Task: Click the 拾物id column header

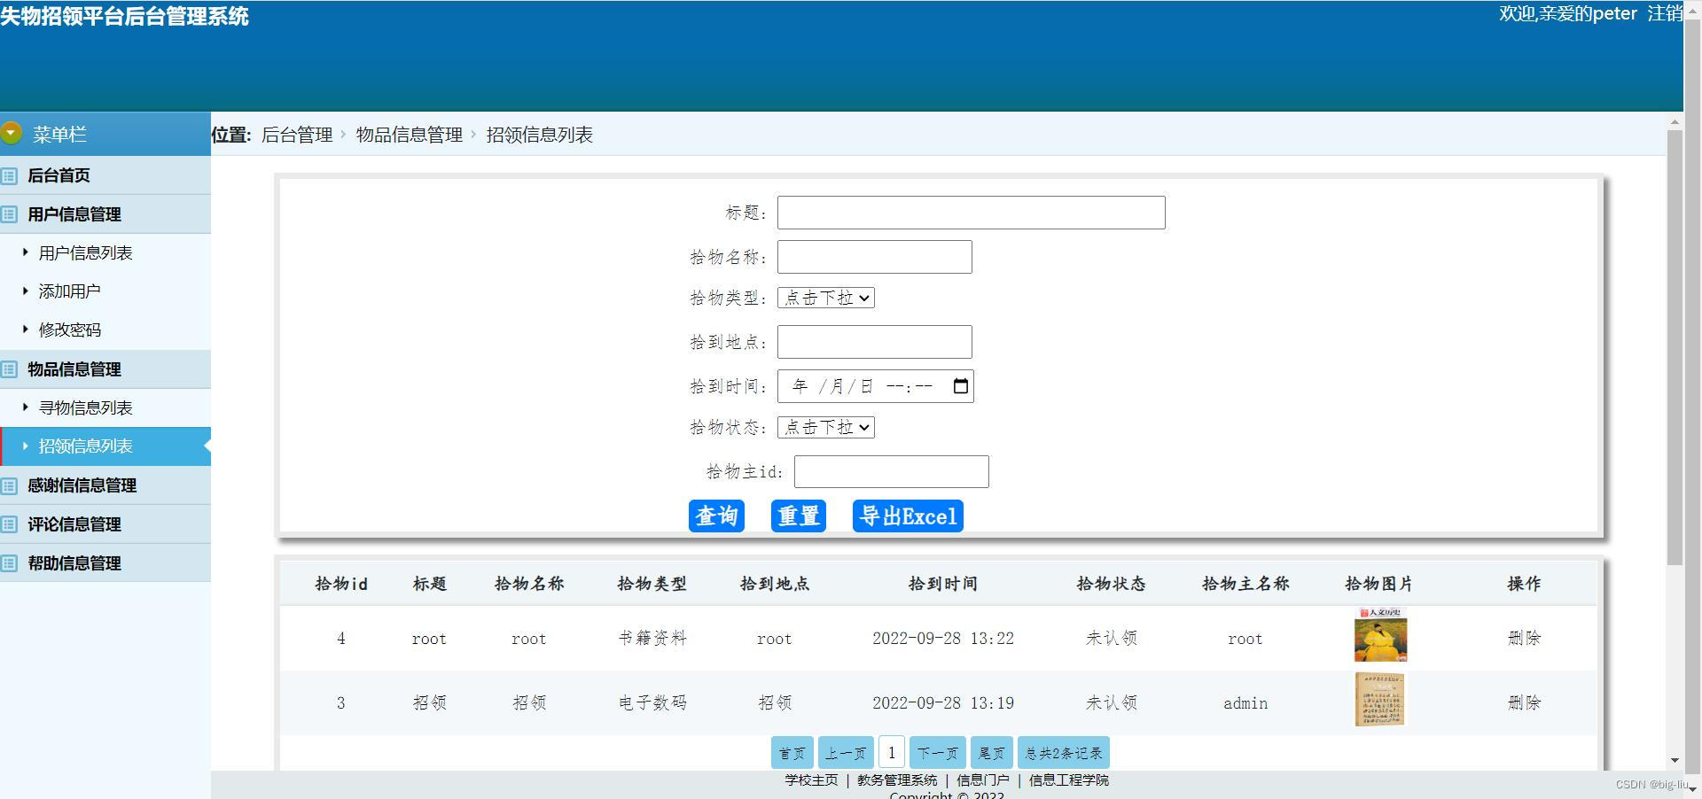Action: click(341, 584)
